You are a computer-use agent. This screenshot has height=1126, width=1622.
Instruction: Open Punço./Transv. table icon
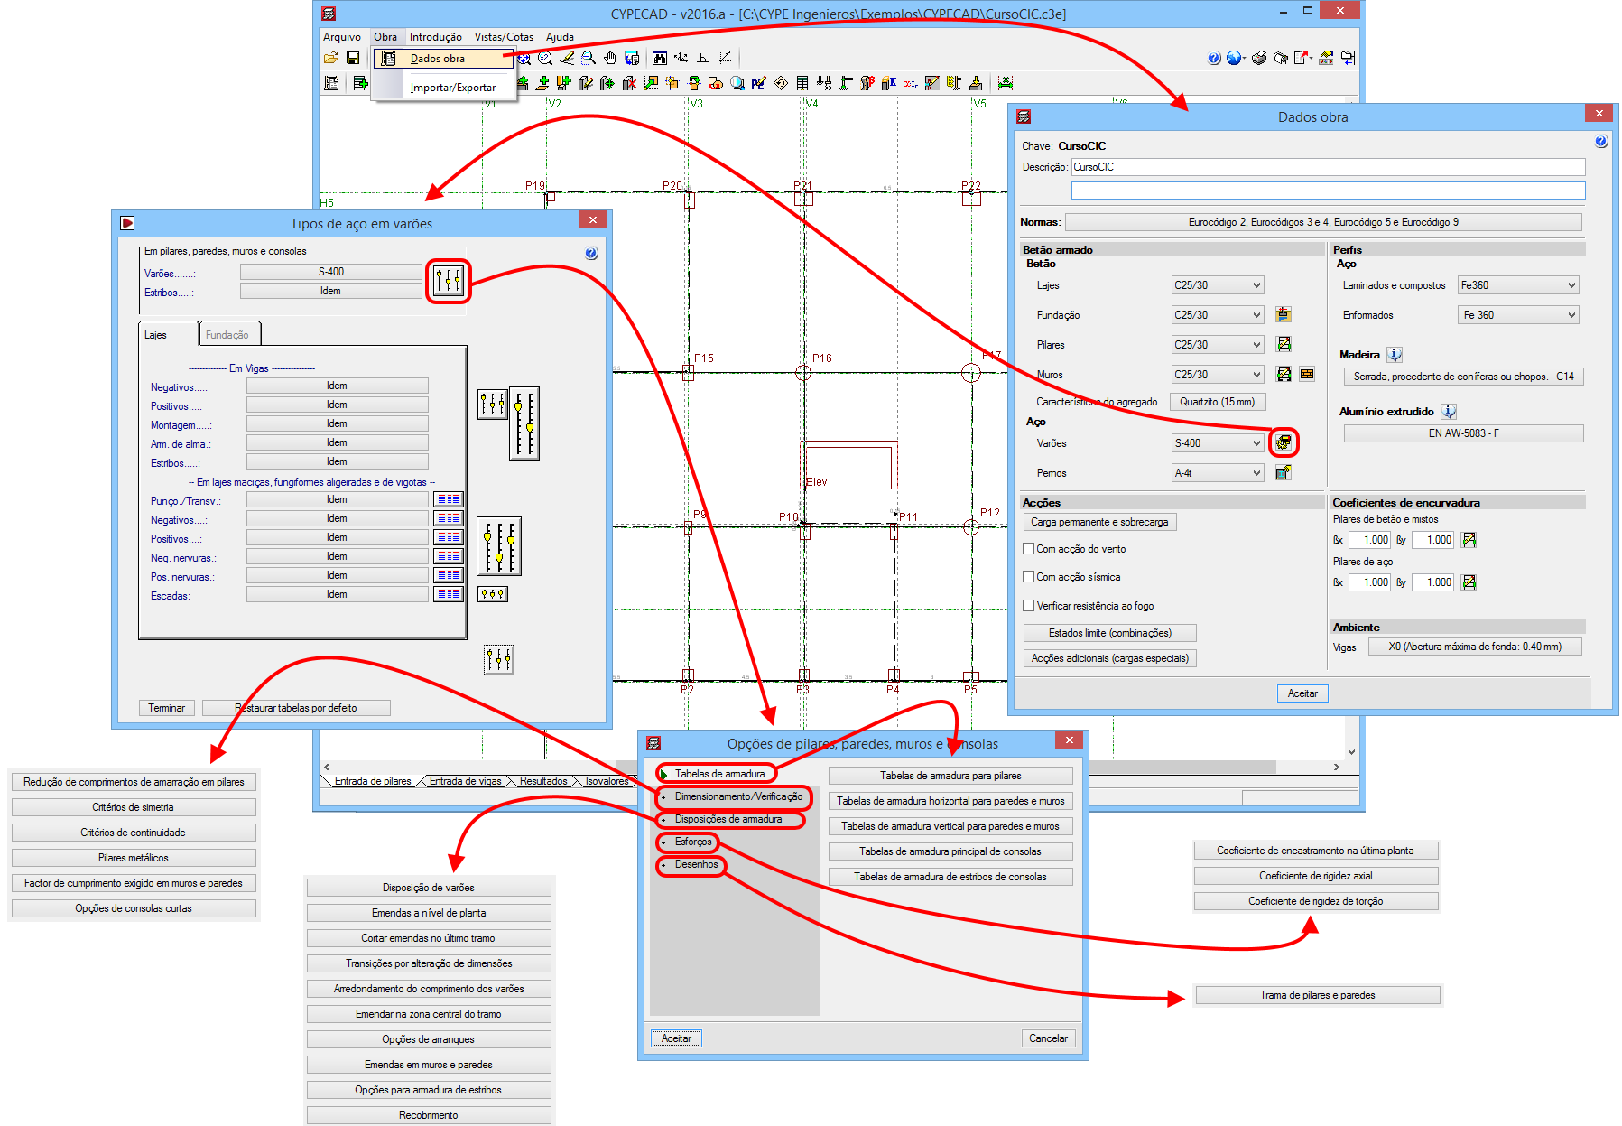pos(449,499)
